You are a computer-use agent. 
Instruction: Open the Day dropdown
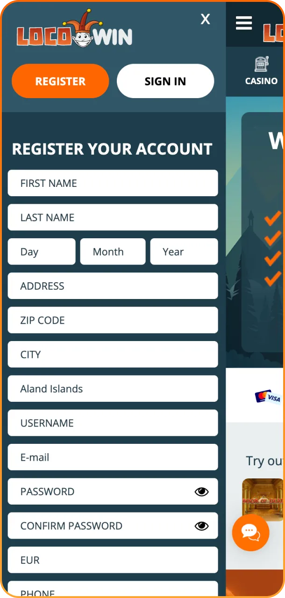point(41,251)
